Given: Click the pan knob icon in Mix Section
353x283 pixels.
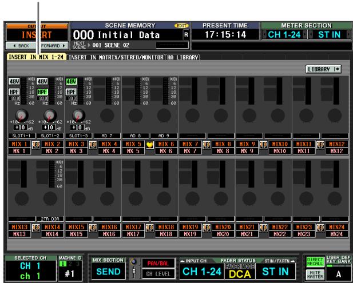Looking at the screenshot, I should pos(134,262).
